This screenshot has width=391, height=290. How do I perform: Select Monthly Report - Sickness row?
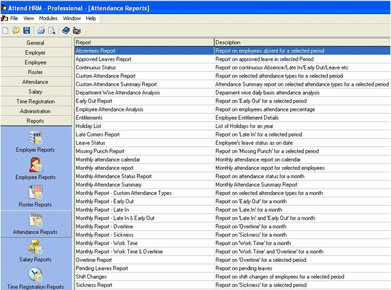coord(232,235)
